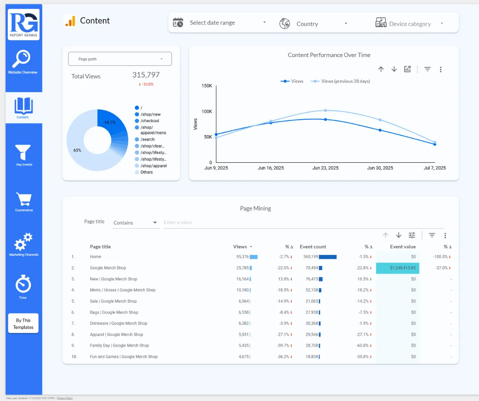Select the Content book icon

point(24,105)
